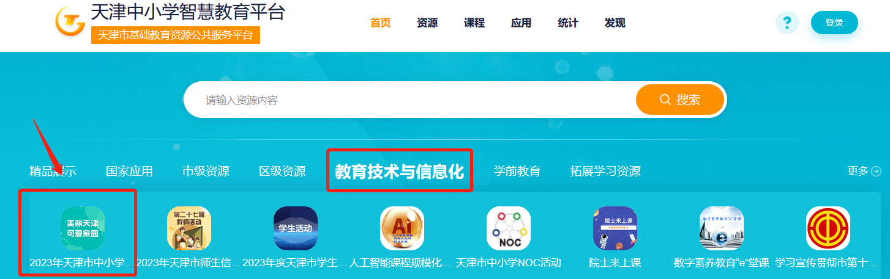Click the 登录 button
Screen dimensions: 890x279
(834, 23)
